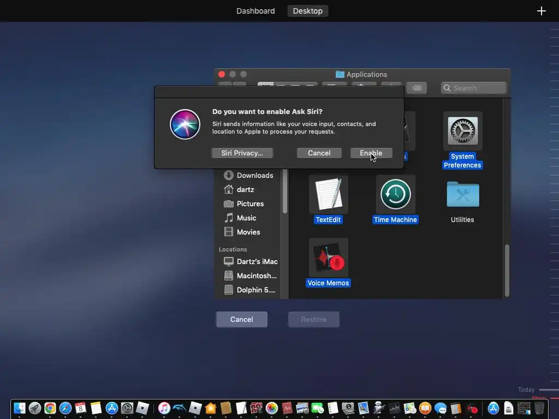
Task: Open Photo Booth from the Dock
Action: click(257, 408)
